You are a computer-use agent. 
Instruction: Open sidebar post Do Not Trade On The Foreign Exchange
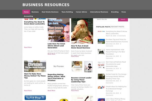tap(116, 76)
